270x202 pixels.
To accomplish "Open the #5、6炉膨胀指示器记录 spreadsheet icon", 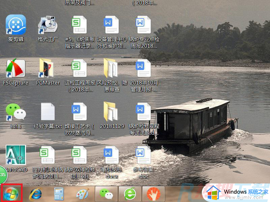I will coord(80,25).
